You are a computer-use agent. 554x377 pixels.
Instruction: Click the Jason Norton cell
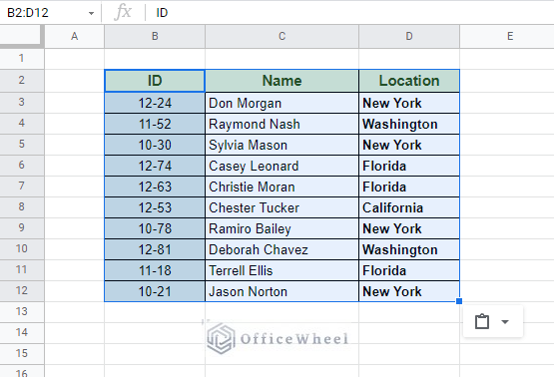pos(281,291)
